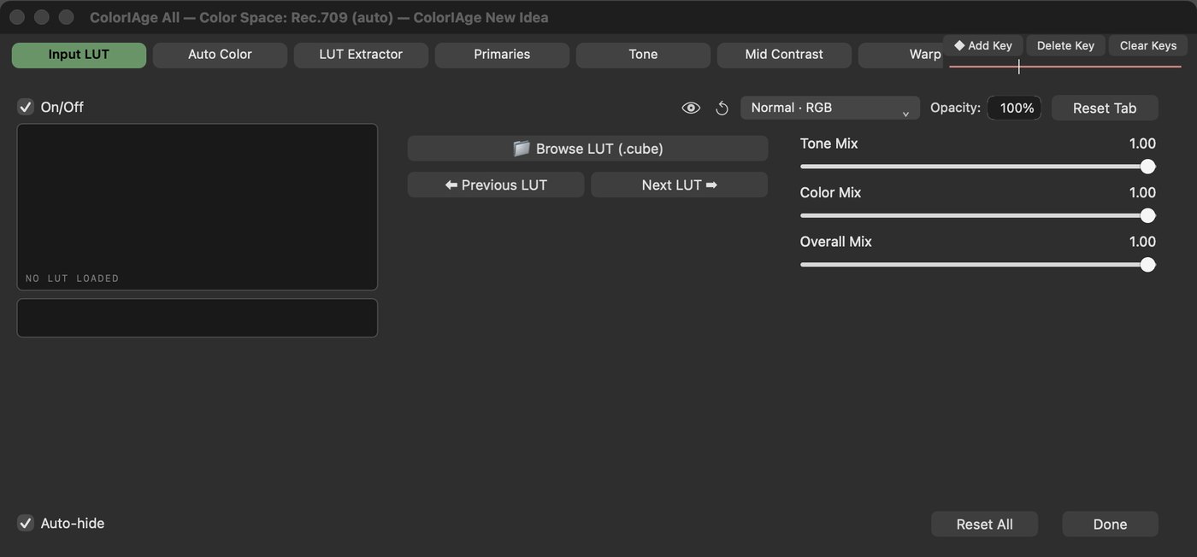Open the Tone tab
The image size is (1197, 557).
pos(643,55)
